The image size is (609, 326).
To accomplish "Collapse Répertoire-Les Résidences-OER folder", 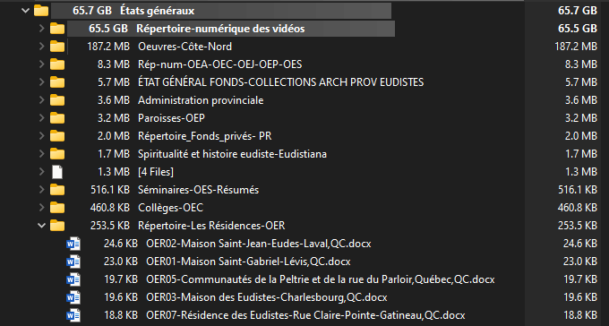I will (41, 226).
